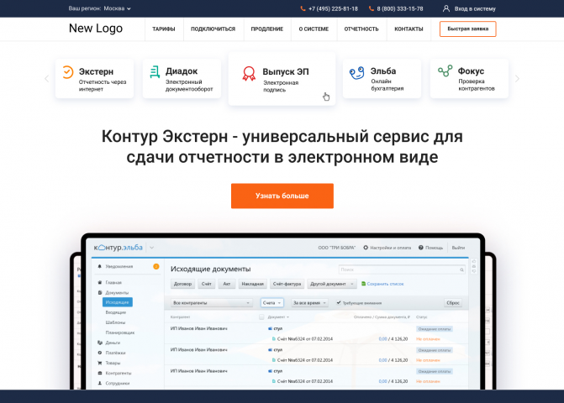Toggle the Требующие внимания checkbox
Screen dimensions: 564x403
click(339, 303)
